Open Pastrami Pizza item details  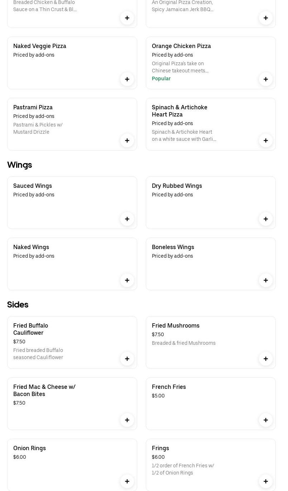pyautogui.click(x=33, y=107)
